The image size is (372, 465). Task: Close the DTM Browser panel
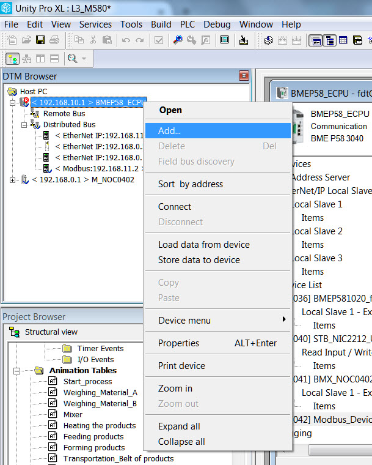click(244, 76)
